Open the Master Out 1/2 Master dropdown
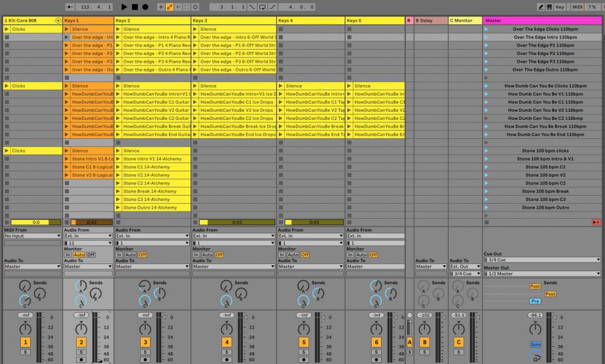This screenshot has height=364, width=605. pos(542,274)
